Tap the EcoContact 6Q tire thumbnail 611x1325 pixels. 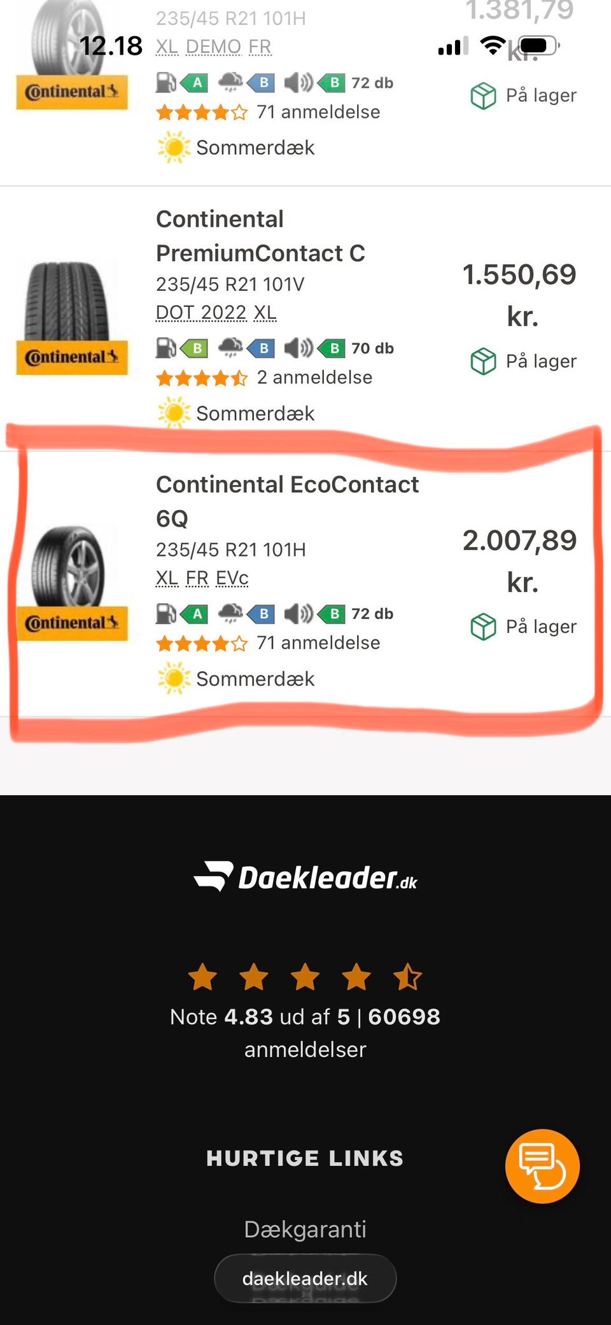[71, 581]
